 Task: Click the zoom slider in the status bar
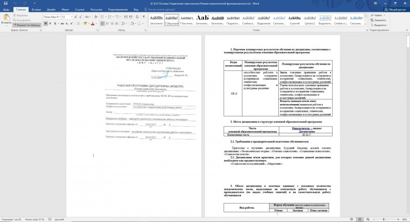point(383,219)
